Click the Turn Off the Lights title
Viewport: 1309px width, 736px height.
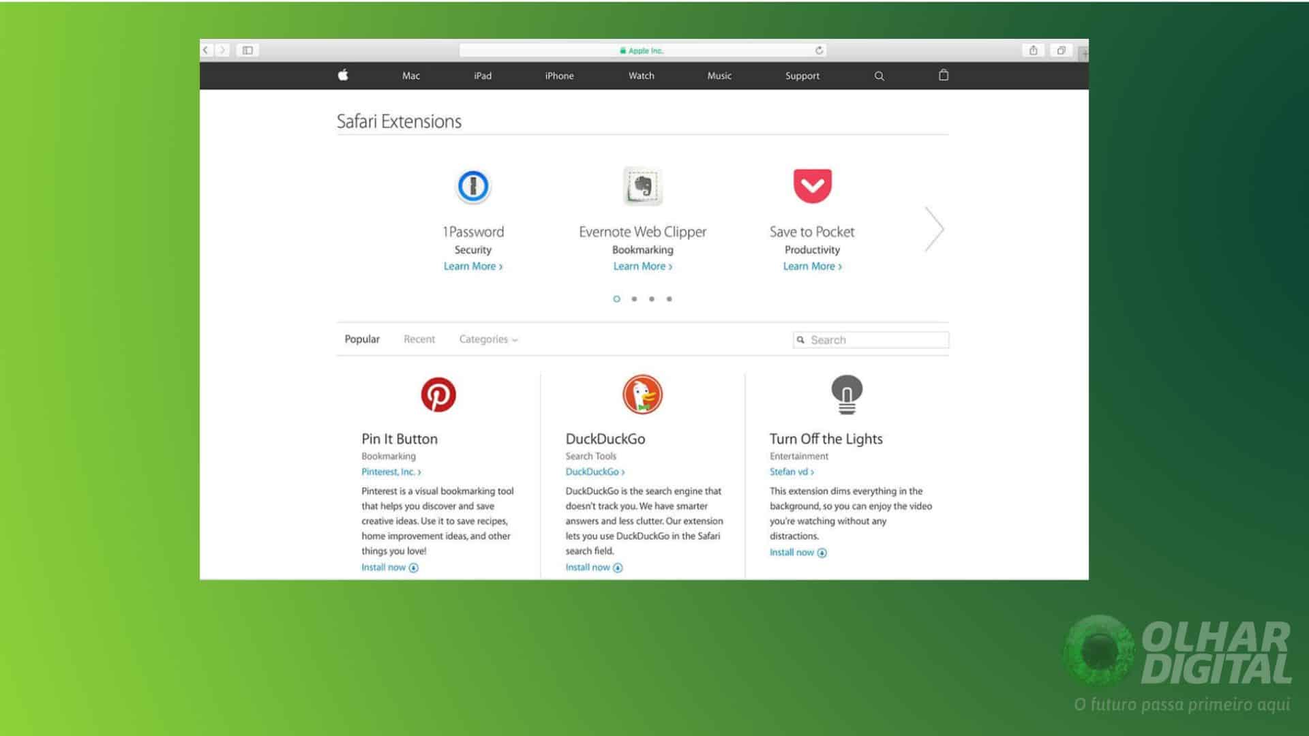(826, 439)
